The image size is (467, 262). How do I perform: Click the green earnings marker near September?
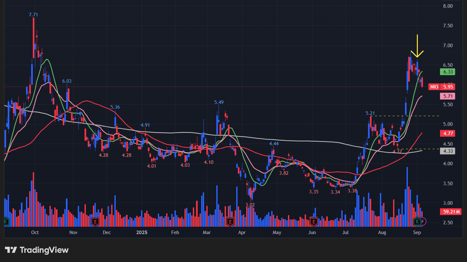click(x=417, y=221)
